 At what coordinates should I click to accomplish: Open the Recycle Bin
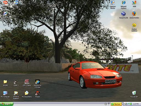click(134, 94)
